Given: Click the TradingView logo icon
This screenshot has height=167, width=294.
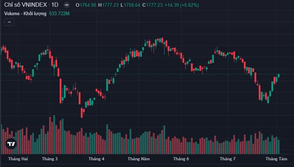Looking at the screenshot, I should [x=11, y=144].
